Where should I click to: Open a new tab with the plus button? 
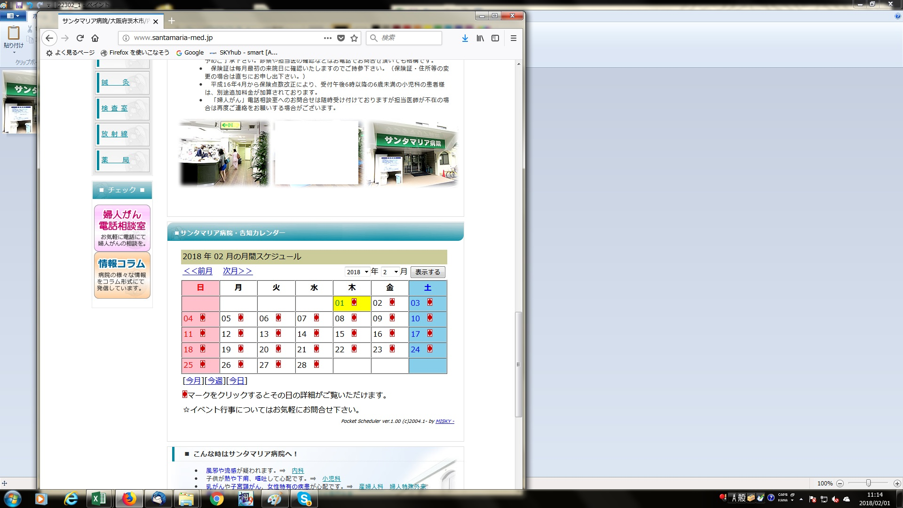[172, 21]
